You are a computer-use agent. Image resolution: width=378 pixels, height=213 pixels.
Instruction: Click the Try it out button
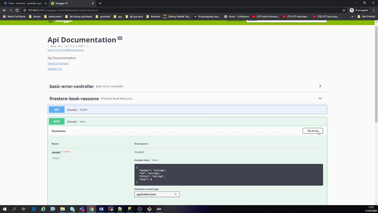pyautogui.click(x=313, y=131)
